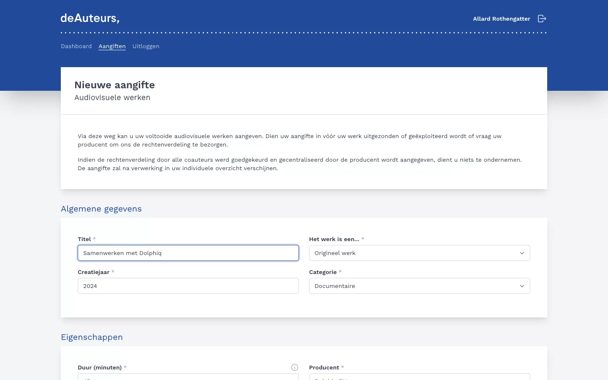Click the logout icon beside the username
Image resolution: width=608 pixels, height=380 pixels.
pos(542,19)
